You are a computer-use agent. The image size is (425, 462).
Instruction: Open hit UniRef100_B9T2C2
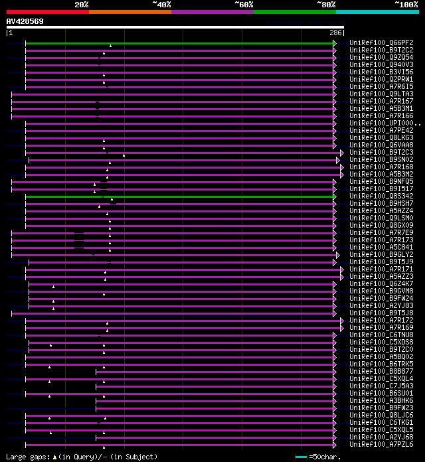pos(381,50)
